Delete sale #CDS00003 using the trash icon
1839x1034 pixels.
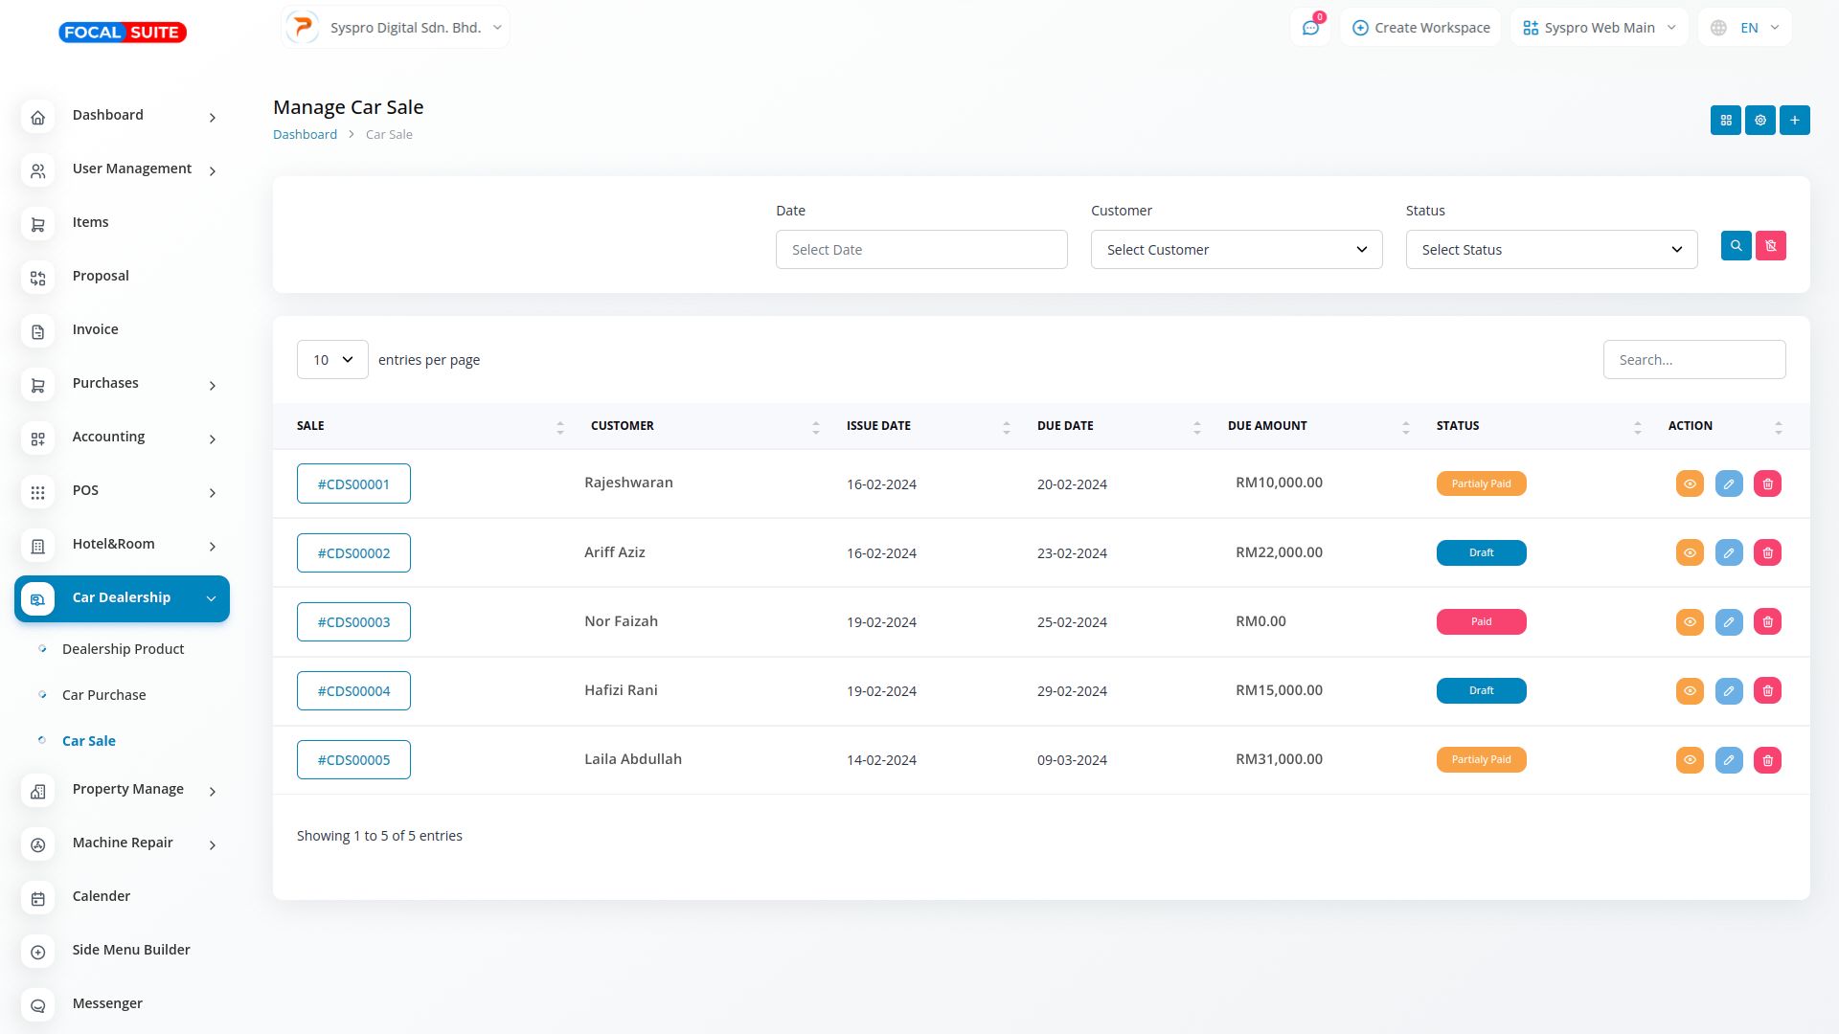pyautogui.click(x=1767, y=622)
